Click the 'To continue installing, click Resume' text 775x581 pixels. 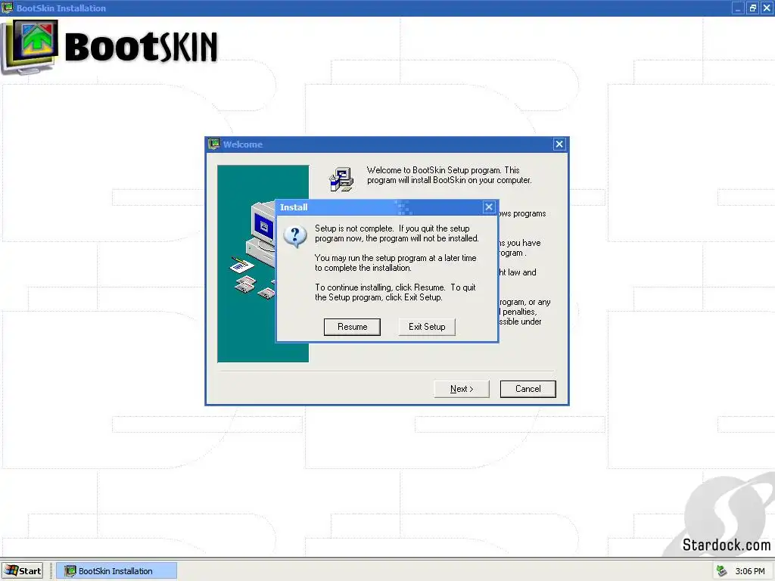395,293
